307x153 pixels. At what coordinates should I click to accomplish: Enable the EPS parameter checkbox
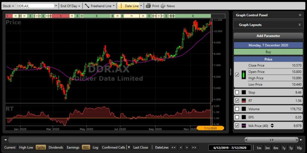coord(237,117)
